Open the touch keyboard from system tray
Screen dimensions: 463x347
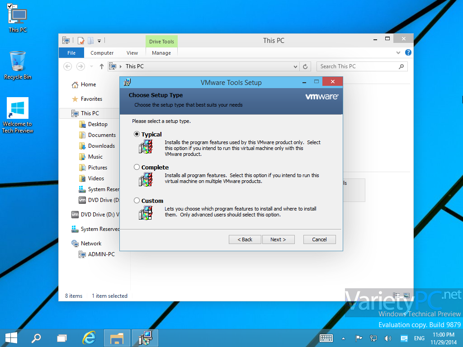tap(326, 338)
